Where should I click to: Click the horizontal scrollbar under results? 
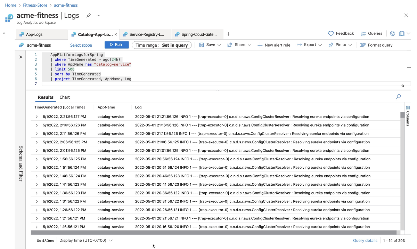213,232
